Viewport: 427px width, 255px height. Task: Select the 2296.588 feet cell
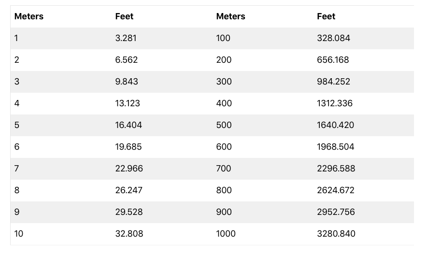(x=336, y=169)
